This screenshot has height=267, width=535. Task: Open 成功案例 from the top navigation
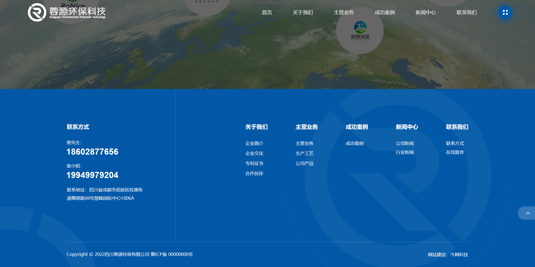[385, 13]
